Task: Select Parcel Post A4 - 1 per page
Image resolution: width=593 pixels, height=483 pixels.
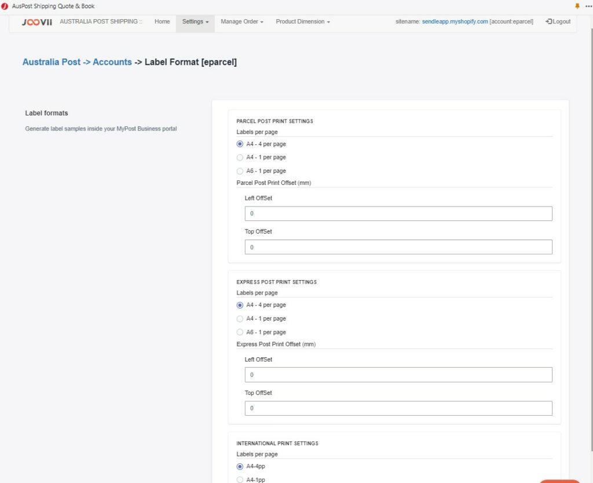Action: coord(240,158)
